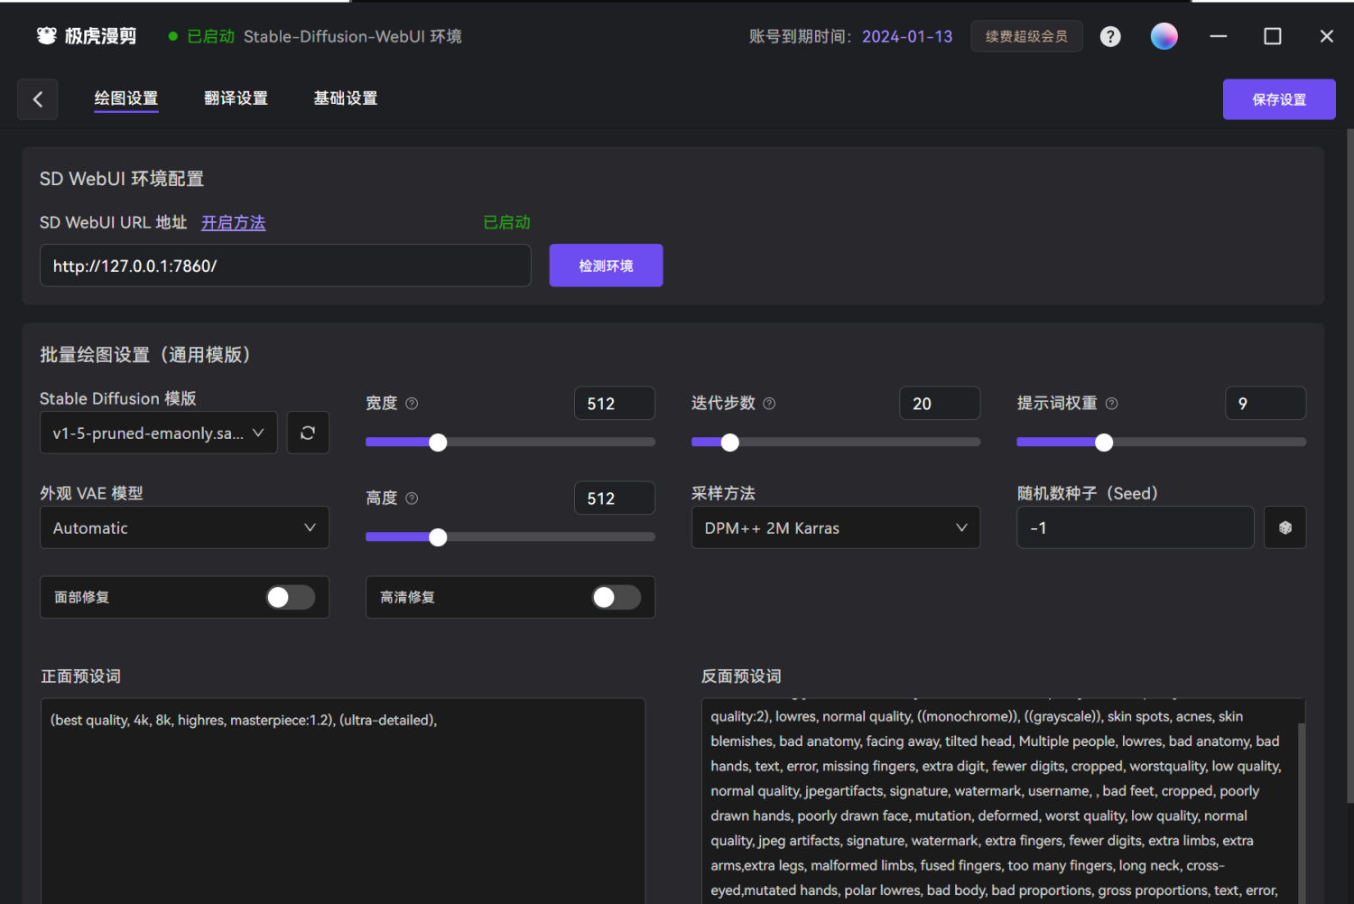Screen dimensions: 1354x904
Task: Click the SD WebUI URL input field
Action: coord(285,266)
